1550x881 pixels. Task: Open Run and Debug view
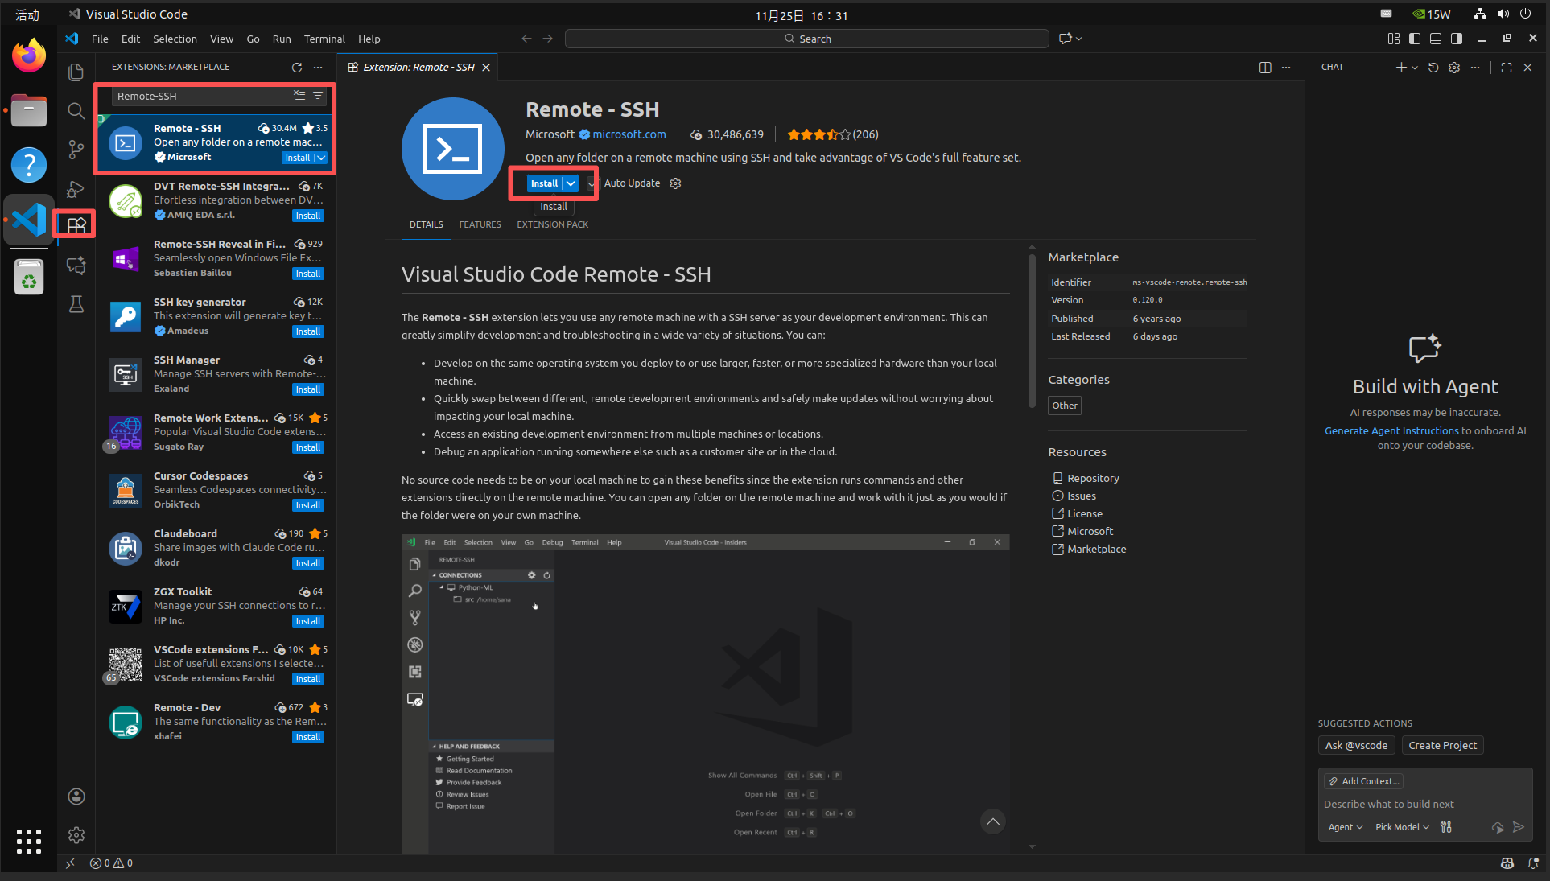tap(76, 188)
